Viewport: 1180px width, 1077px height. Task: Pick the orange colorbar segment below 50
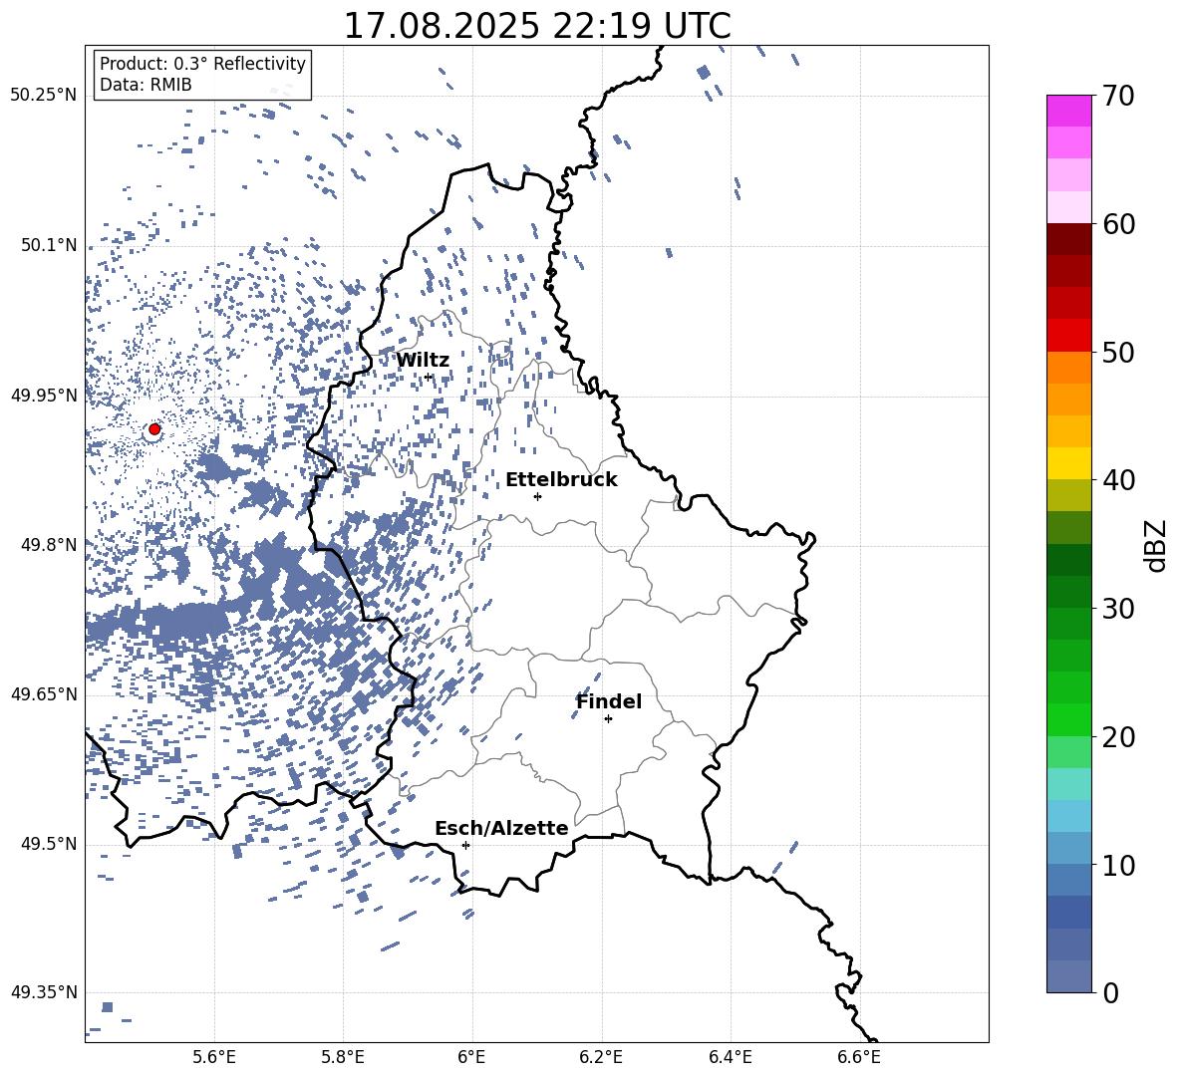coord(1068,368)
